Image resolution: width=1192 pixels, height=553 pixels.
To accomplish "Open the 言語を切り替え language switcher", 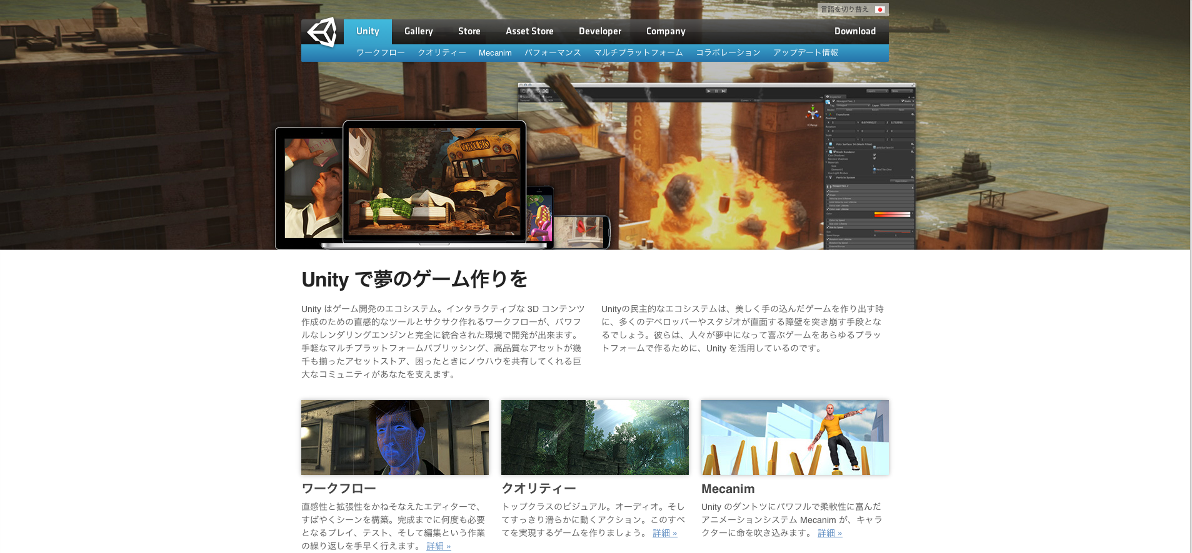I will 853,9.
